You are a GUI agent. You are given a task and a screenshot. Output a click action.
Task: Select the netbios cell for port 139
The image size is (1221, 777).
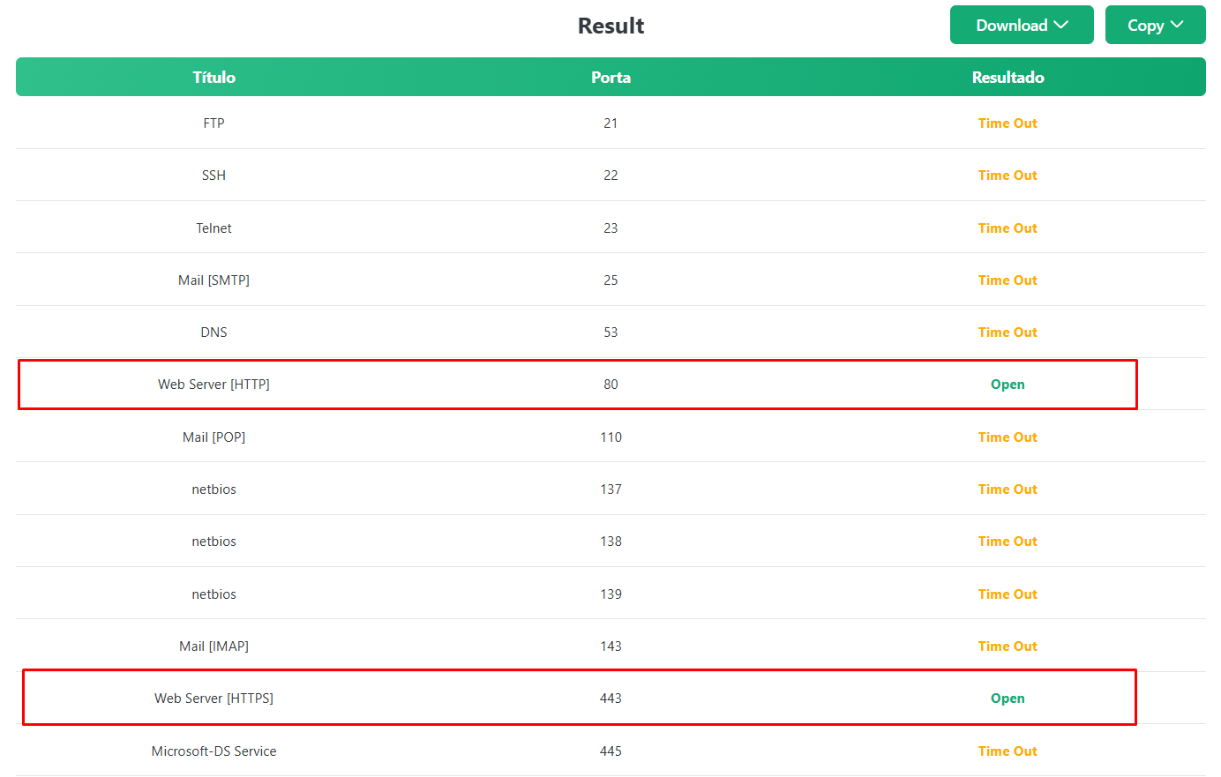[x=213, y=594]
